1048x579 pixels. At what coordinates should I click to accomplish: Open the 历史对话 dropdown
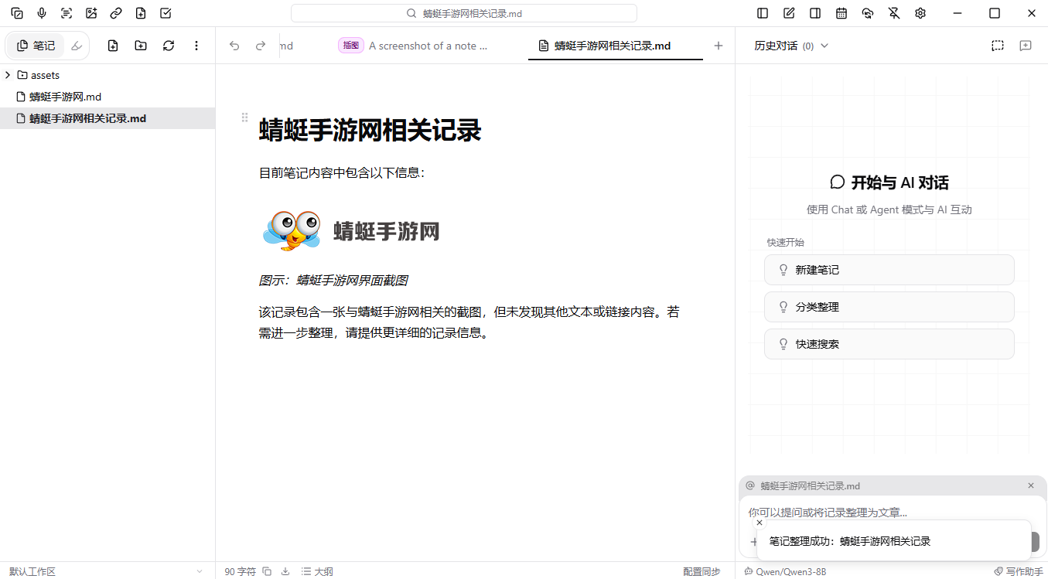pos(791,46)
